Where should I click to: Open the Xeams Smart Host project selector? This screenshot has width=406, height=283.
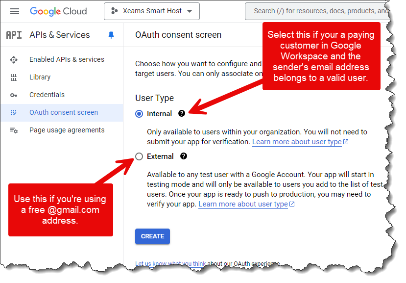(x=152, y=11)
